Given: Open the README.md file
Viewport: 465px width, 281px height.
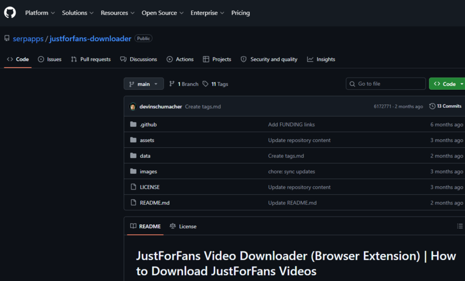Looking at the screenshot, I should click(155, 203).
